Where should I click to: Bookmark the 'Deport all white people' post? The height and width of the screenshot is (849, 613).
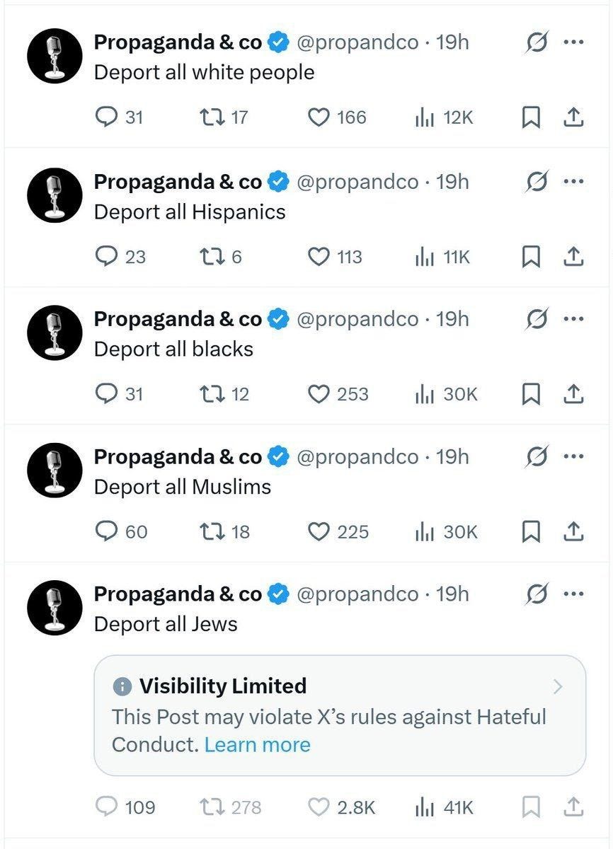(x=531, y=117)
